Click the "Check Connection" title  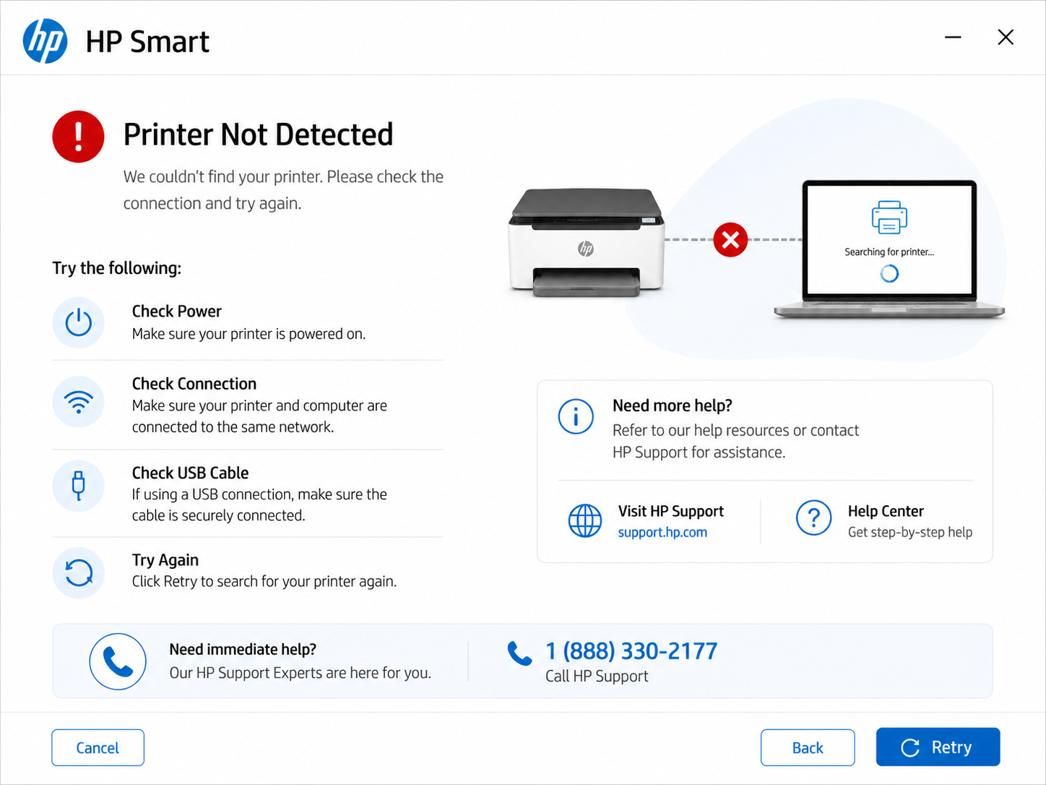(x=194, y=384)
